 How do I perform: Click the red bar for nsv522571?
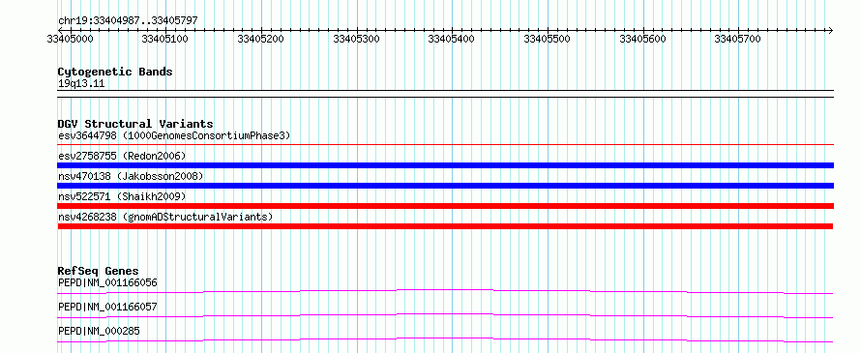[445, 206]
